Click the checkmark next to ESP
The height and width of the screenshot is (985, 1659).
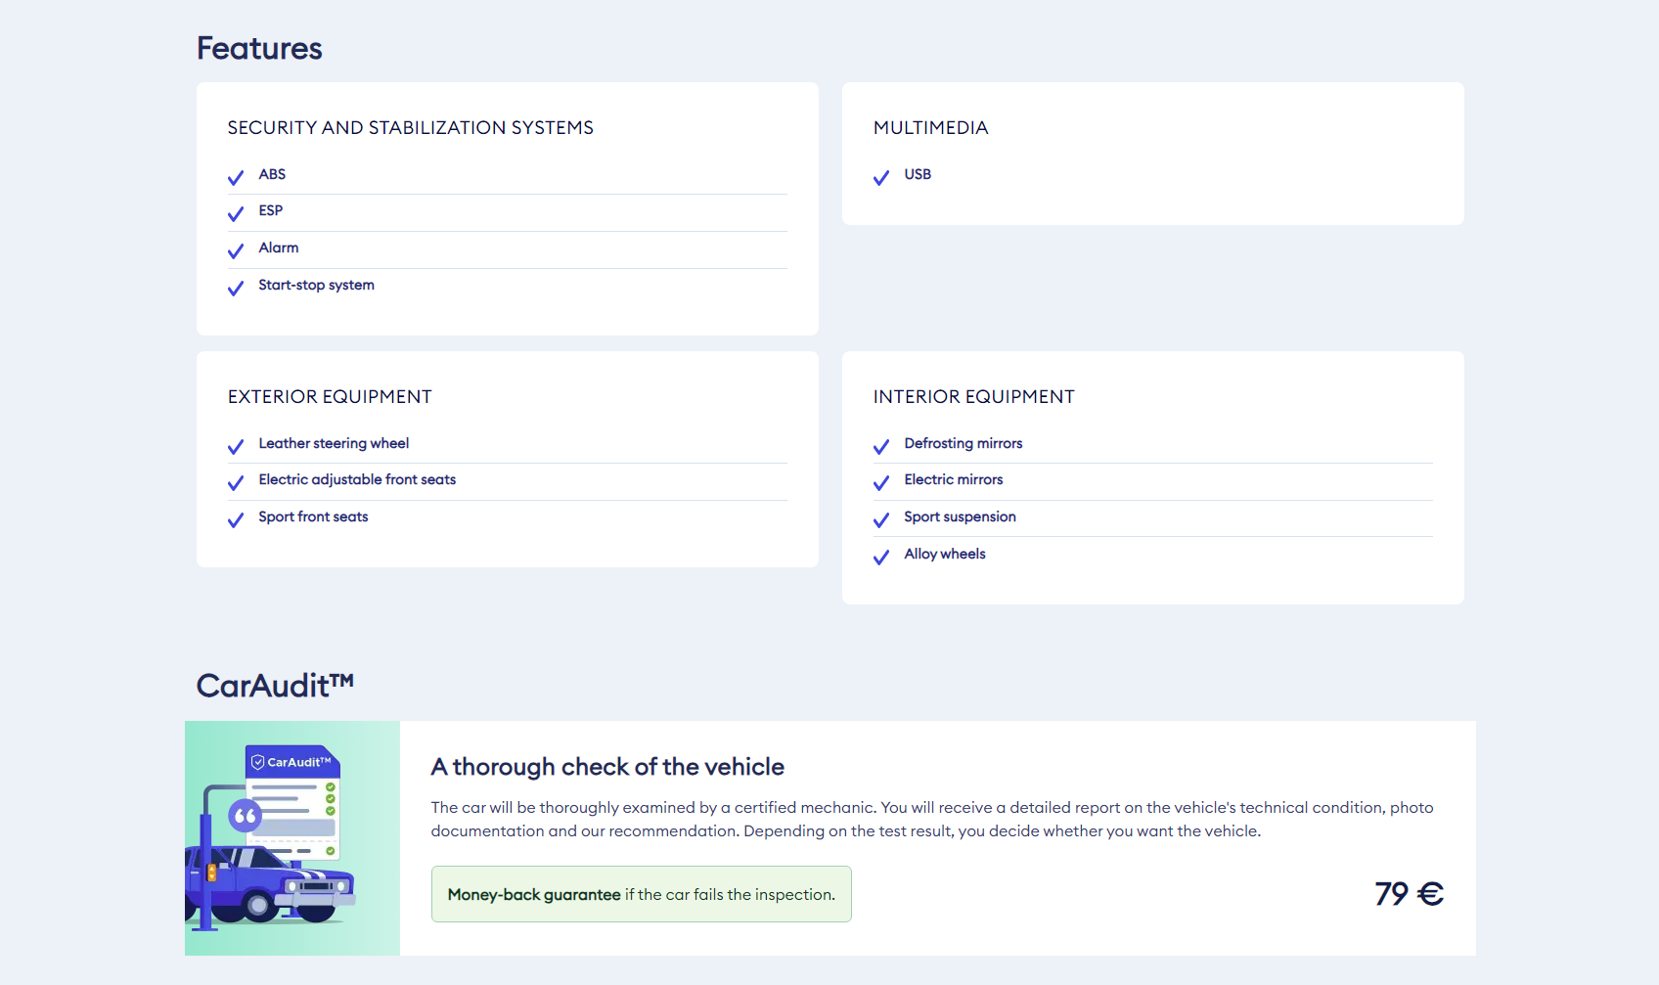click(x=236, y=213)
